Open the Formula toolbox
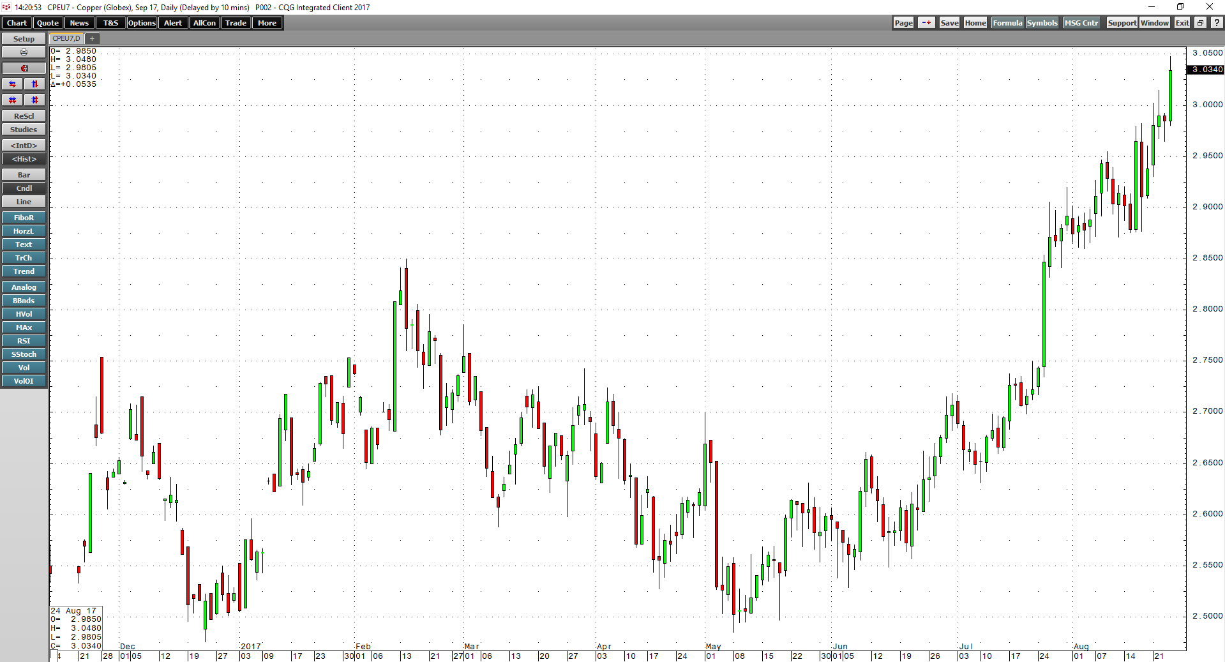The height and width of the screenshot is (662, 1225). (x=1007, y=23)
